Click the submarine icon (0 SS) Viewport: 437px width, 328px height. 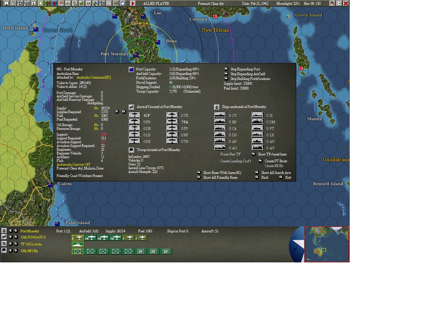point(257,115)
